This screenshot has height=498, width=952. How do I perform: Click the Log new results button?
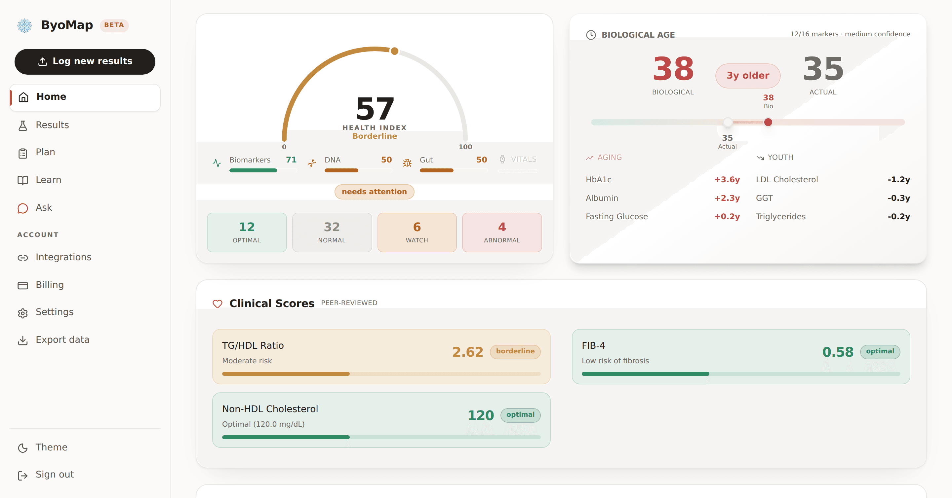click(85, 61)
